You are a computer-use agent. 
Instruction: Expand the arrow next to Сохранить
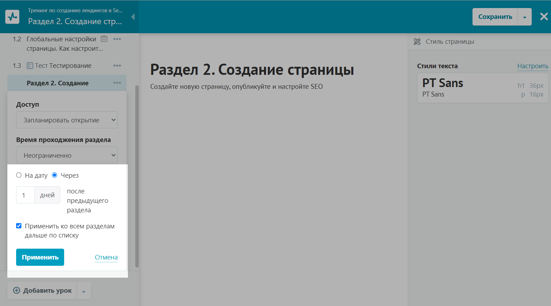tap(524, 17)
